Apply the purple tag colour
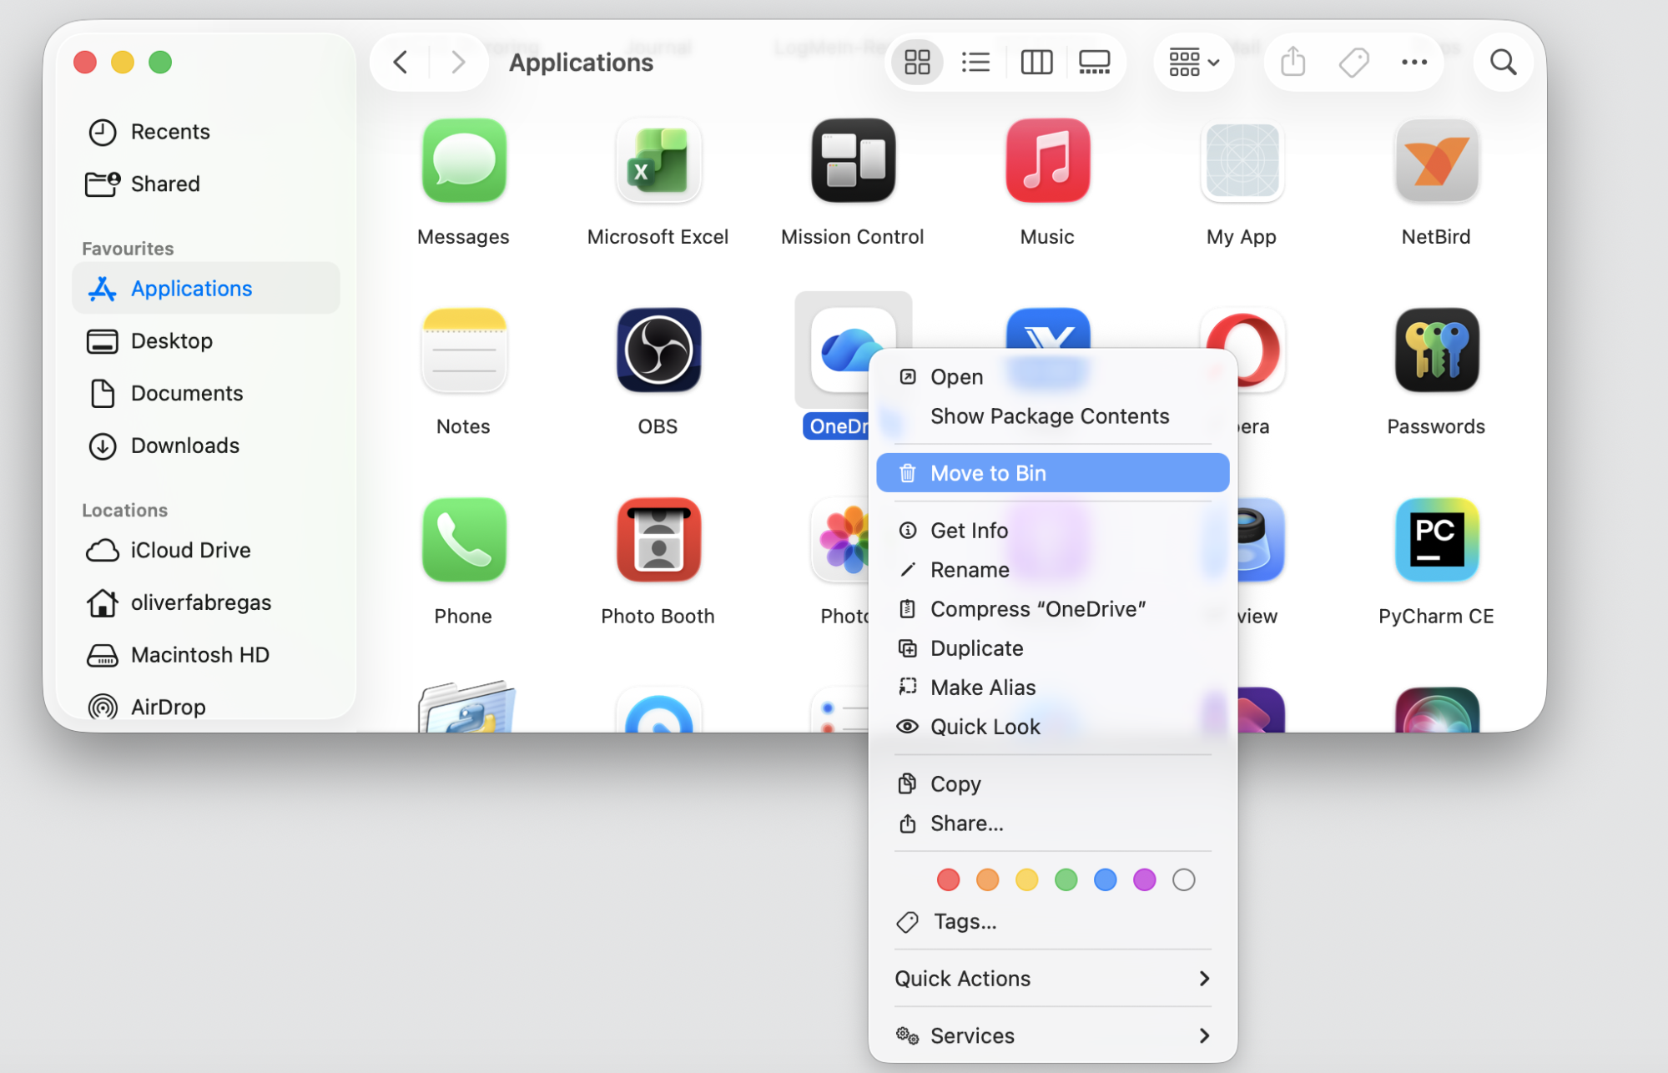This screenshot has width=1668, height=1073. point(1144,879)
